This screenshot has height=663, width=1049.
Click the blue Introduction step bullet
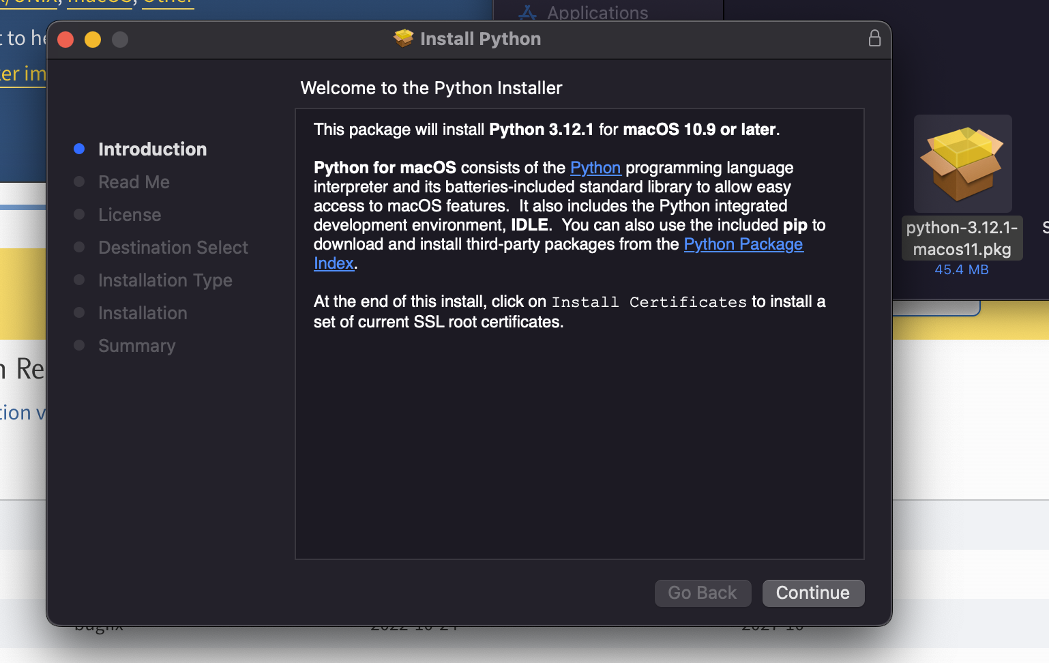tap(79, 149)
